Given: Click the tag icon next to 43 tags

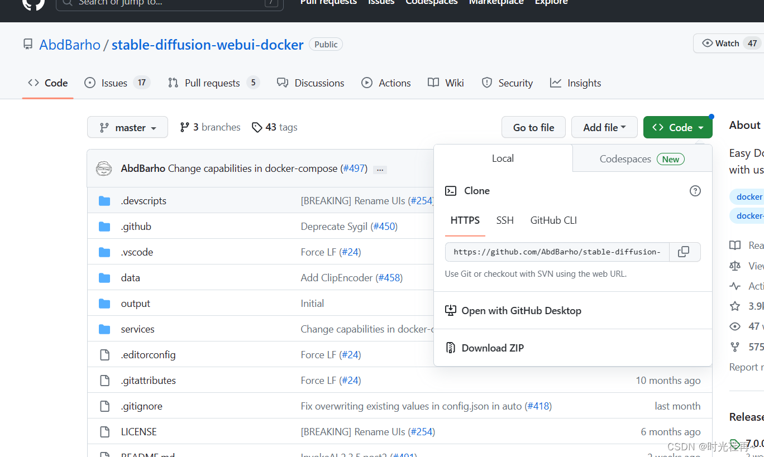Looking at the screenshot, I should click(257, 127).
